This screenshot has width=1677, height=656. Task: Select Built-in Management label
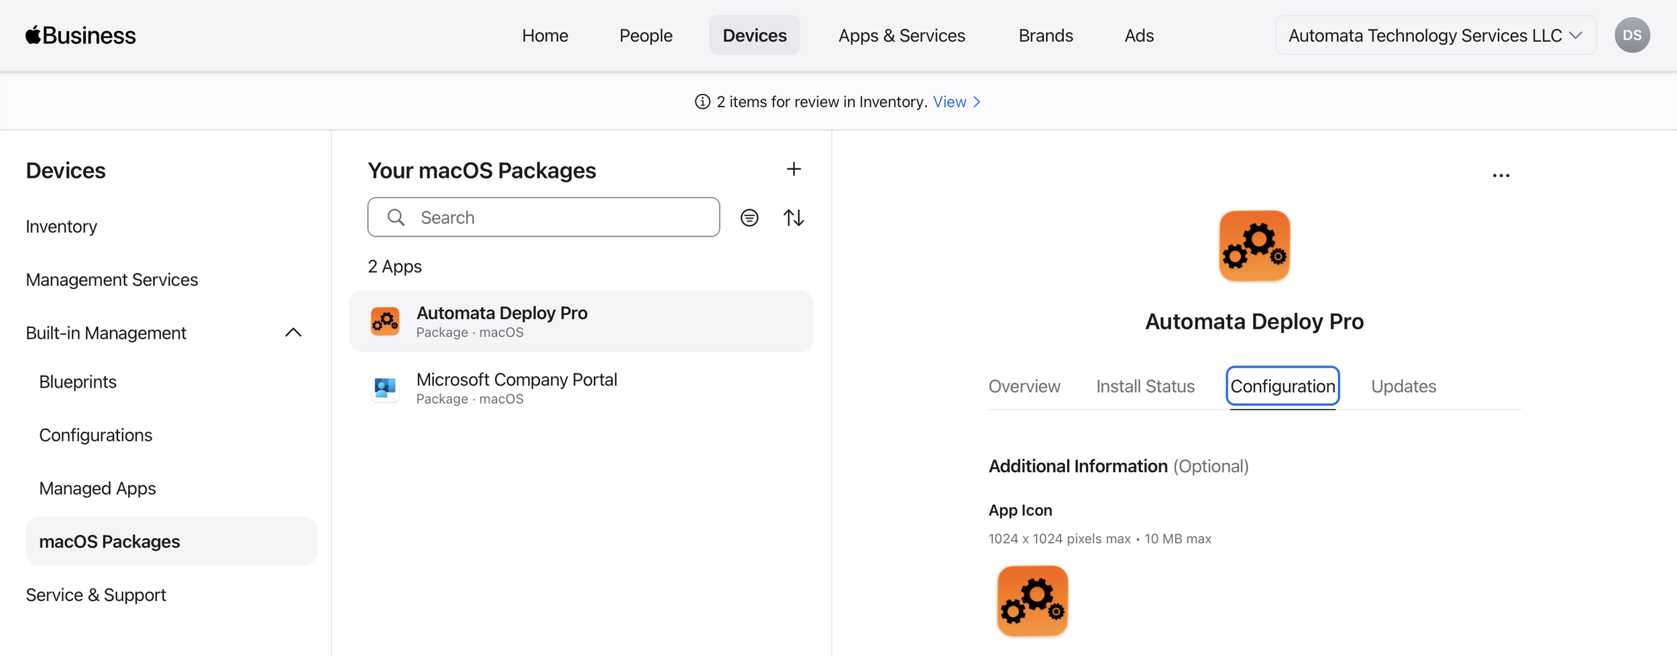point(106,333)
